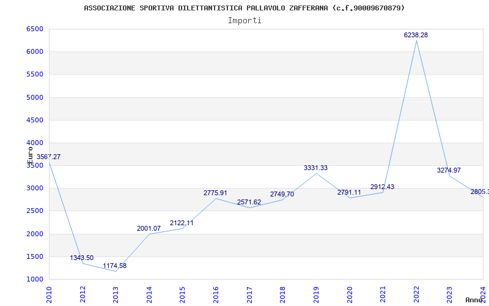489x306 pixels.
Task: Click x-axis year label 2022
Action: coord(416,294)
